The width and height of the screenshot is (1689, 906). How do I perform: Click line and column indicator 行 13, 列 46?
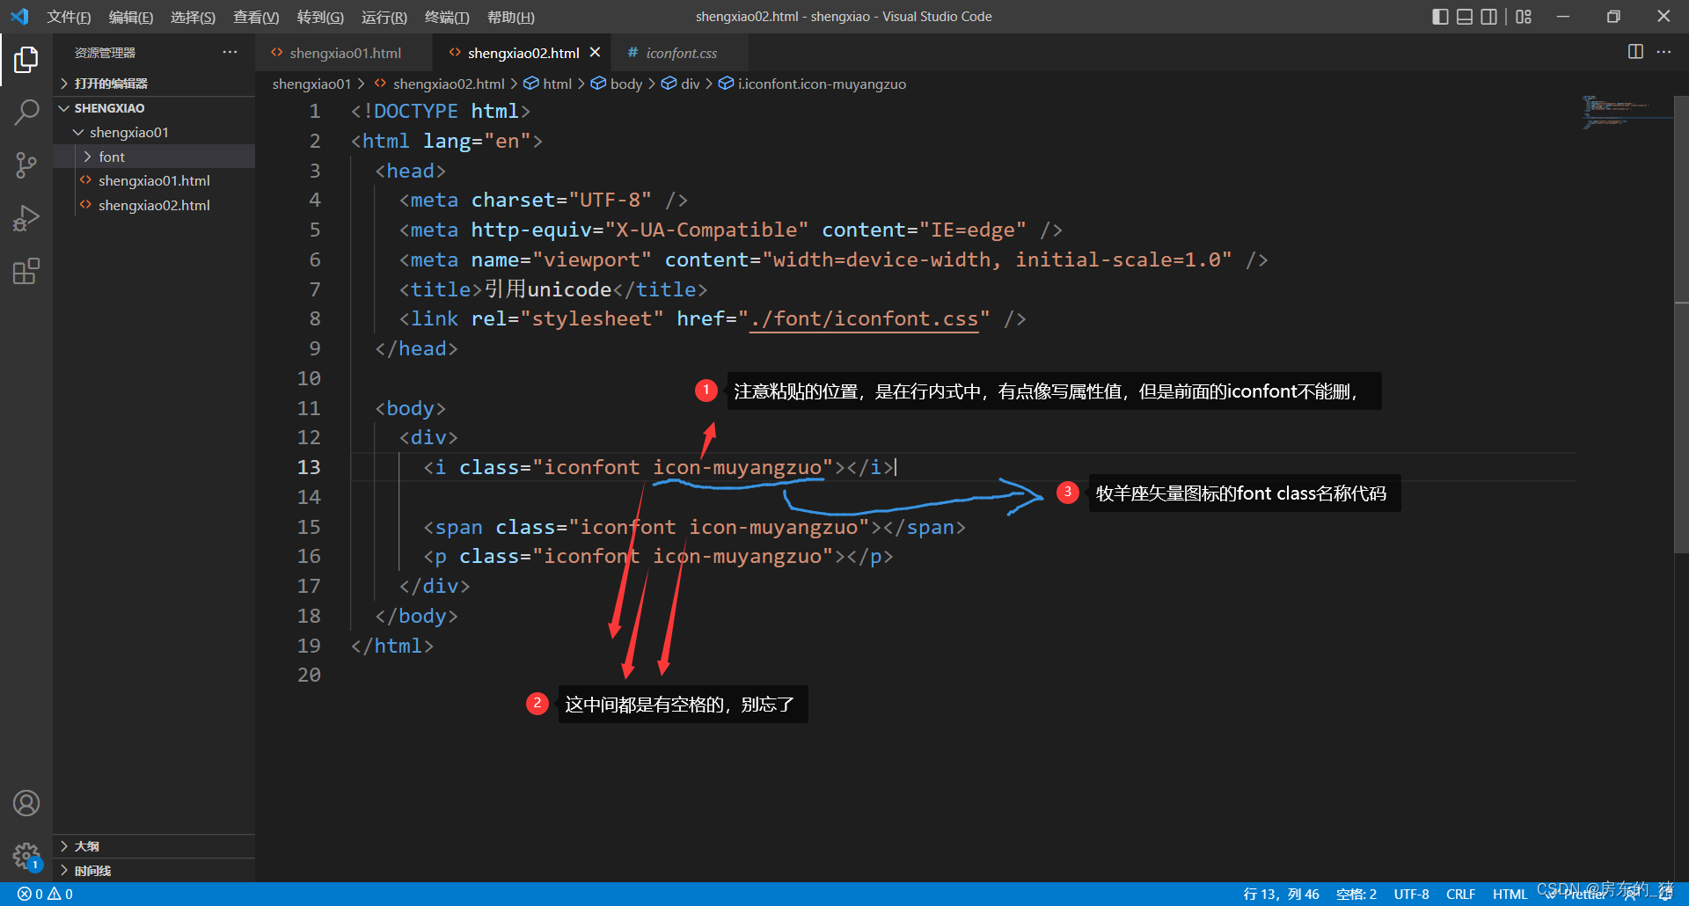1281,894
